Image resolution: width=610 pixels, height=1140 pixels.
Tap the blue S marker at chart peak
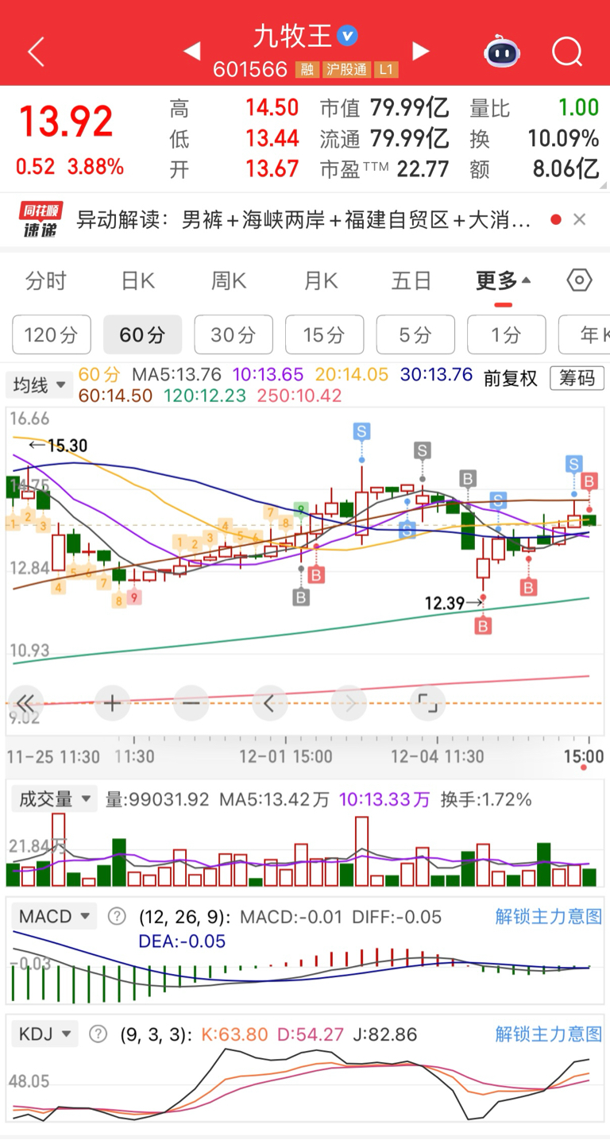[x=361, y=431]
